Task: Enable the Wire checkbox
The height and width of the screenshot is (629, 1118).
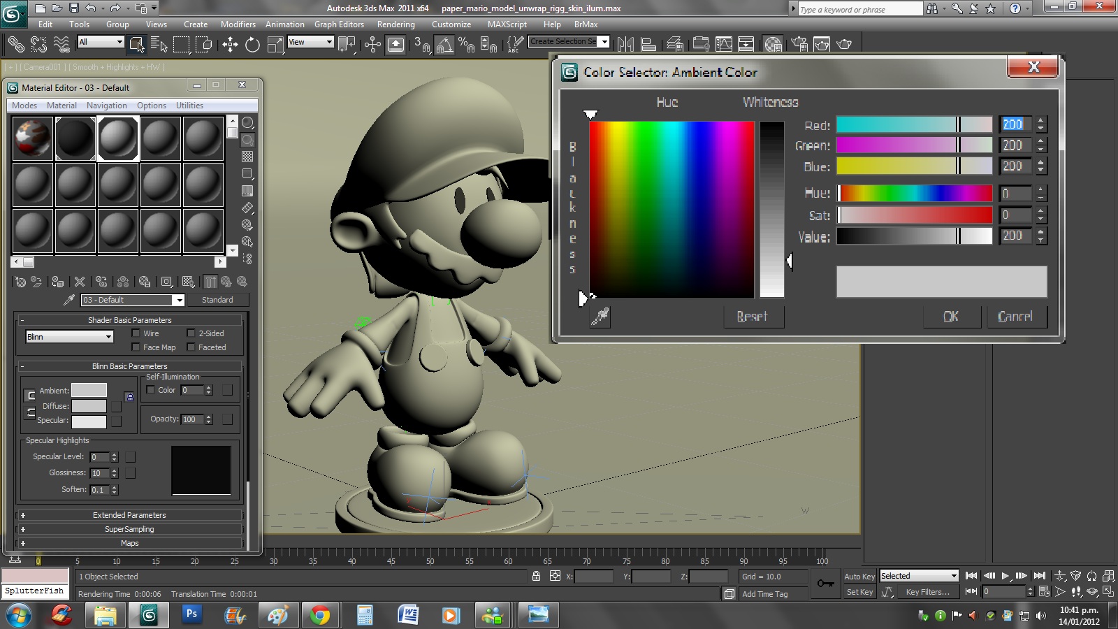Action: tap(136, 333)
